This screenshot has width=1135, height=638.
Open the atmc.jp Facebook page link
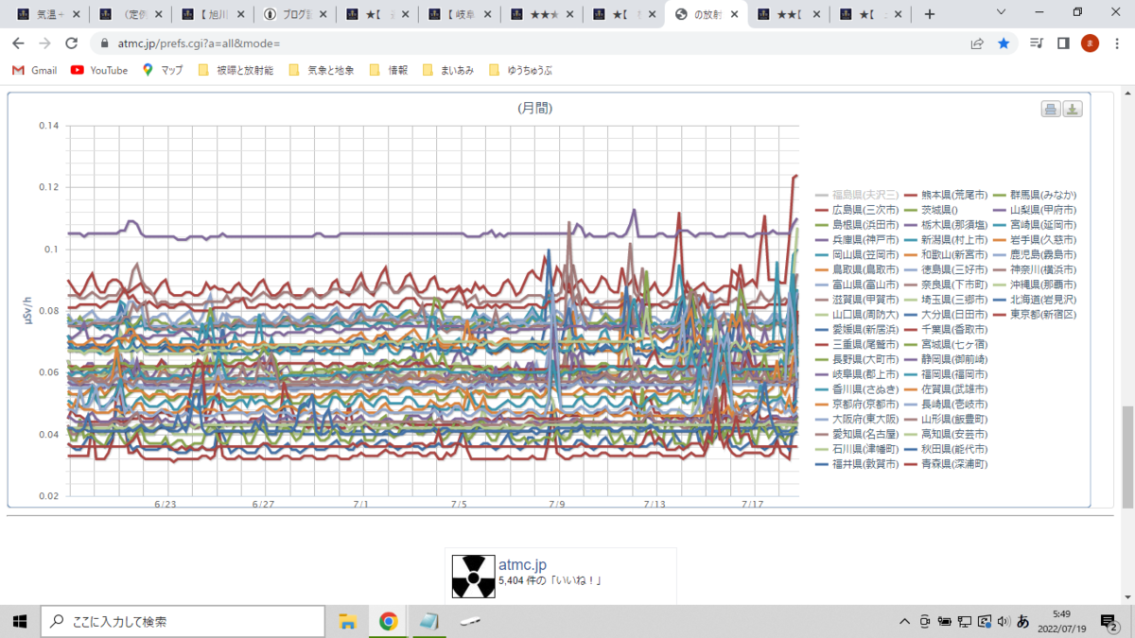522,564
